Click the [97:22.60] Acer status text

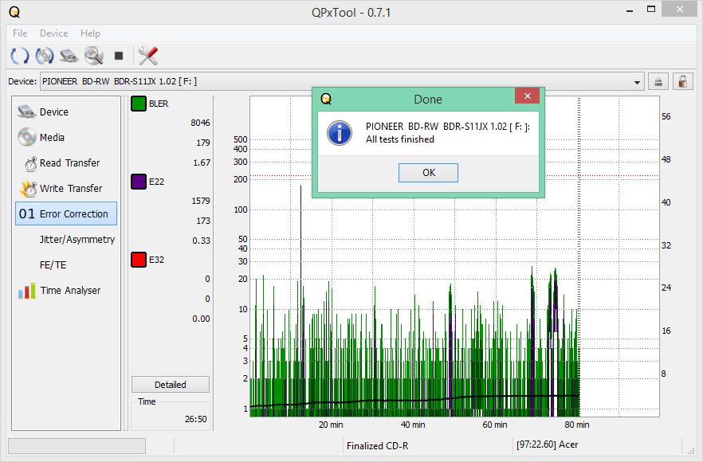coord(547,444)
